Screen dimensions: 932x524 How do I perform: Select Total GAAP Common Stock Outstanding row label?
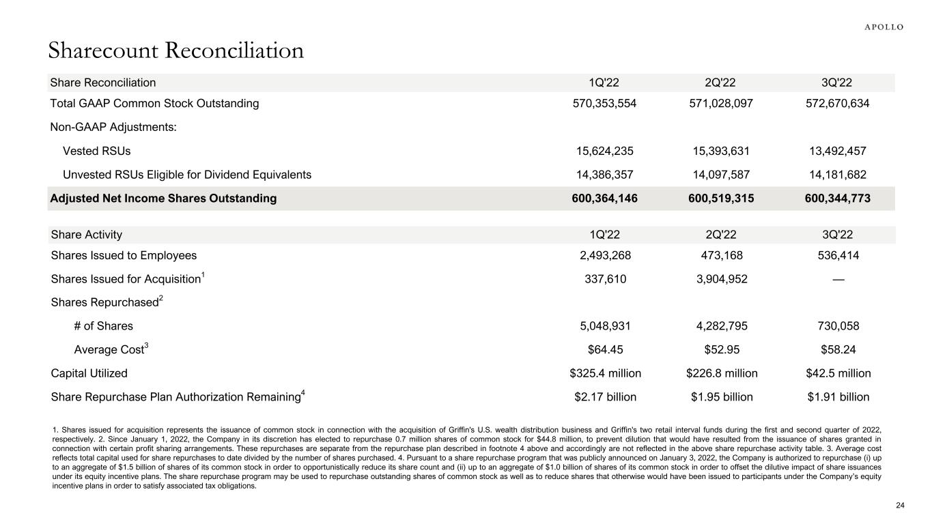[154, 104]
